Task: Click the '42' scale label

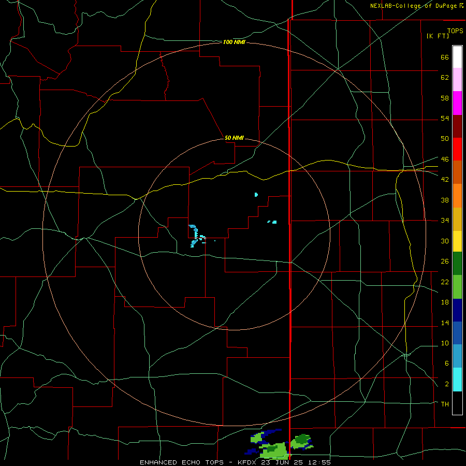Action: click(x=445, y=179)
